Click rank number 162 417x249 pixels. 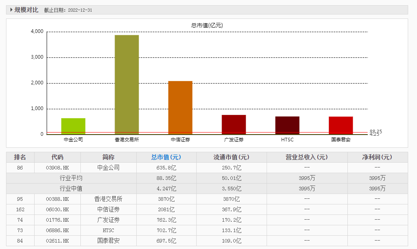click(20, 209)
